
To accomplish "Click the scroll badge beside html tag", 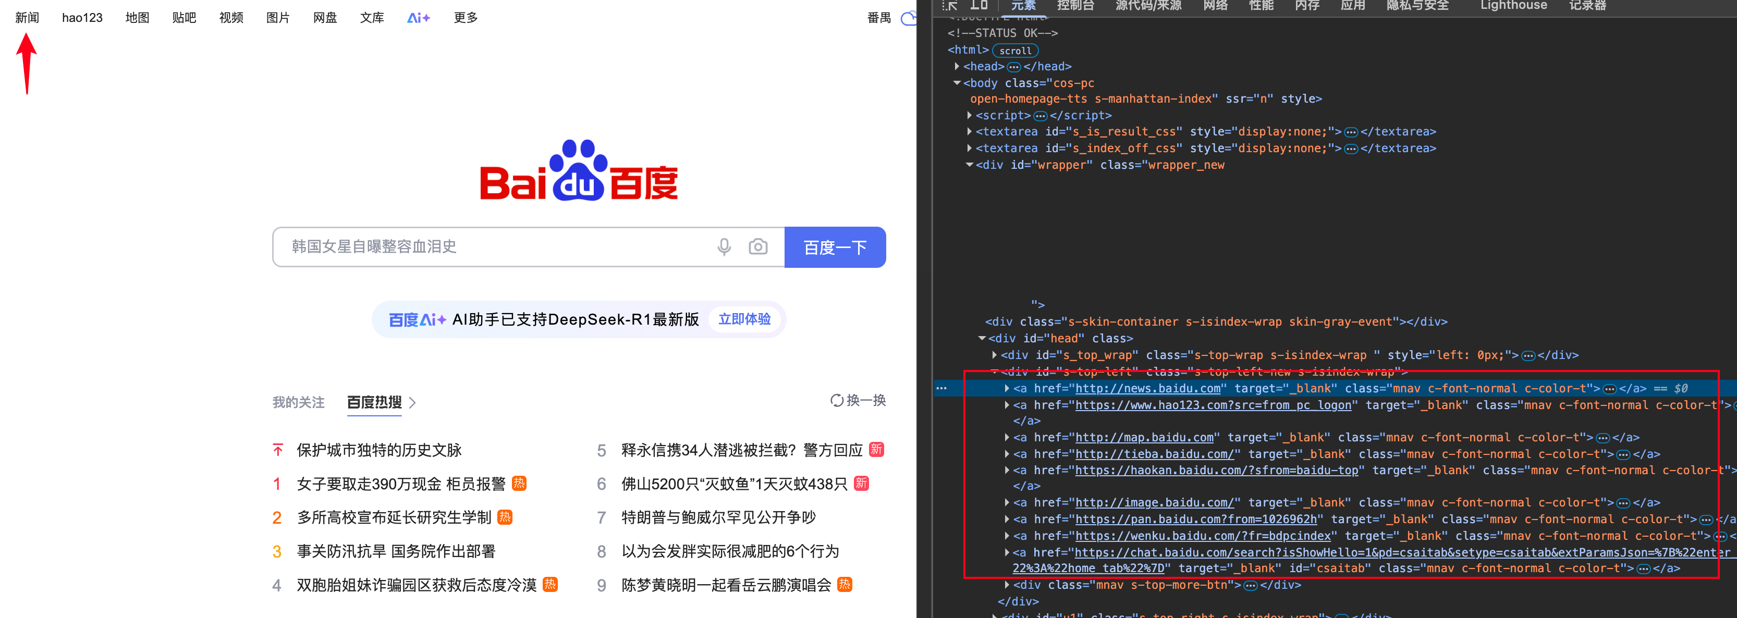I will pos(1015,51).
